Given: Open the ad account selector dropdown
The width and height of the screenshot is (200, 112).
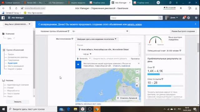Looking at the screenshot, I should 17,24.
